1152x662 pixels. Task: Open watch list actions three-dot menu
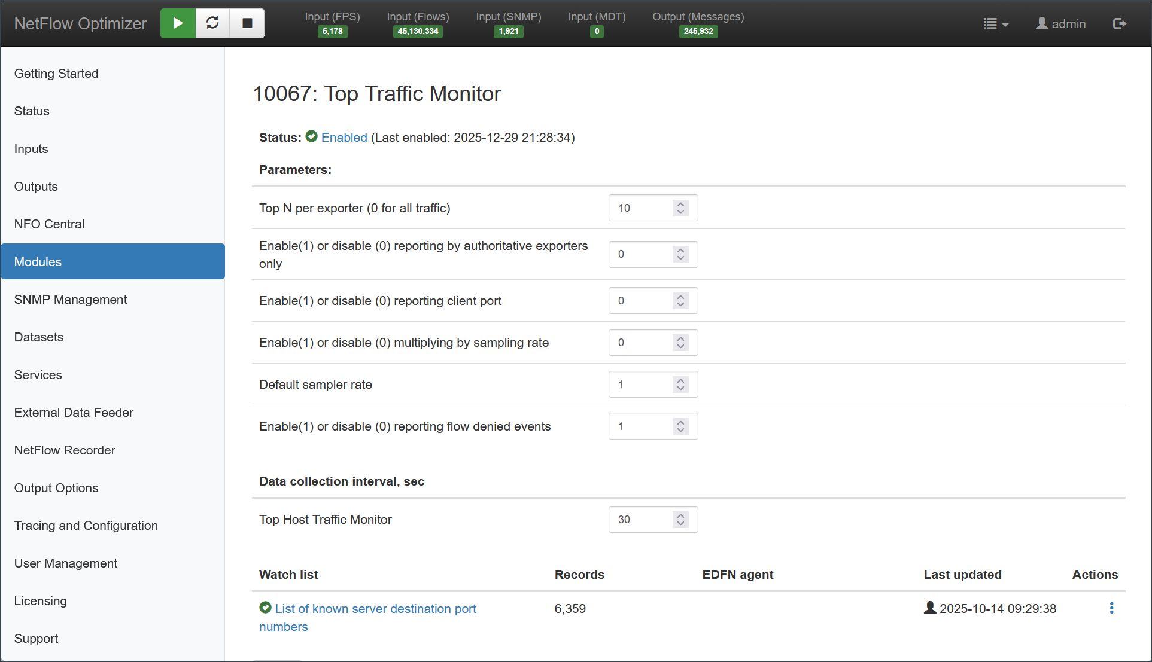click(1111, 608)
